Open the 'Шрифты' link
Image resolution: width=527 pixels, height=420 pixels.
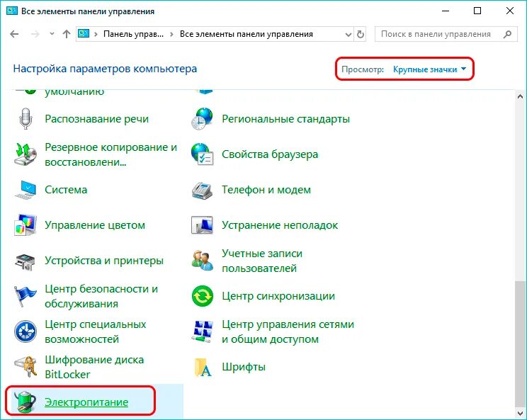244,367
